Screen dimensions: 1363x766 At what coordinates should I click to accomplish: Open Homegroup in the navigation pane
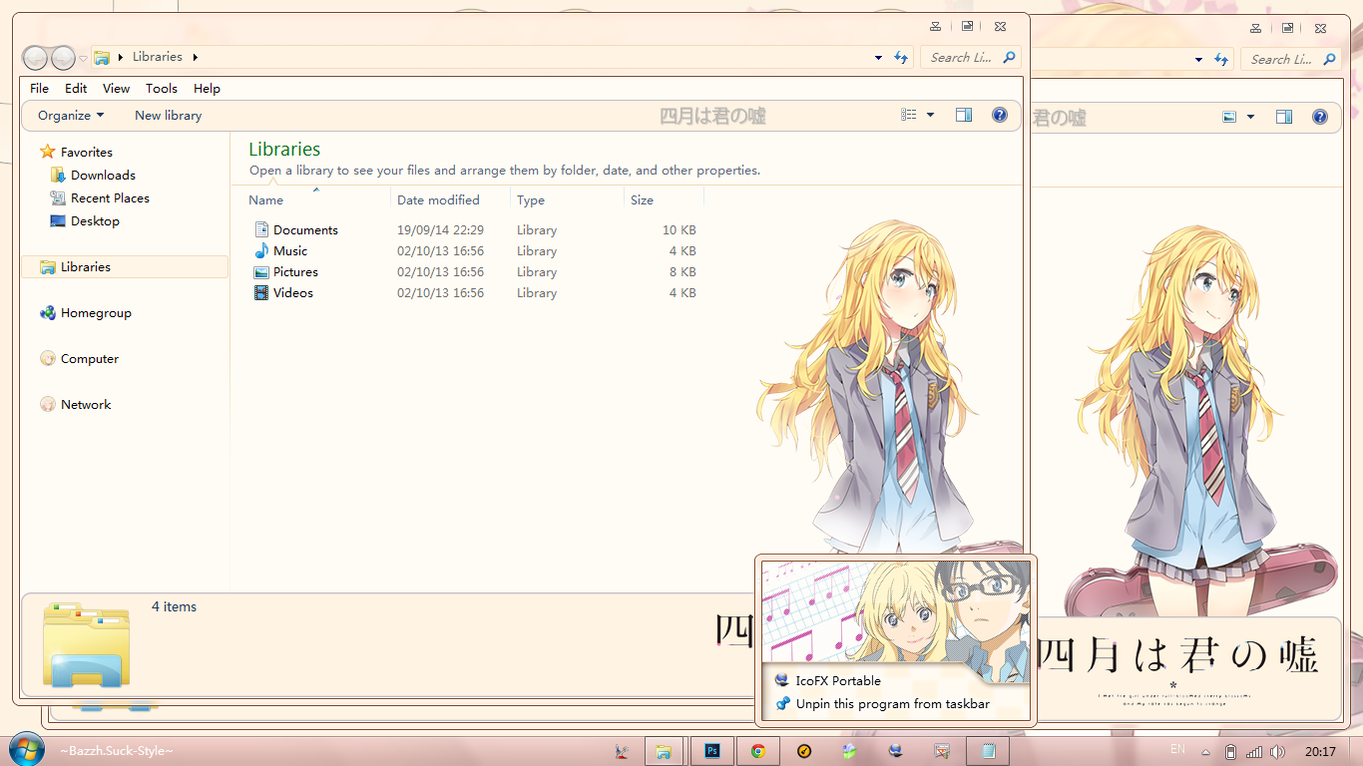86,313
